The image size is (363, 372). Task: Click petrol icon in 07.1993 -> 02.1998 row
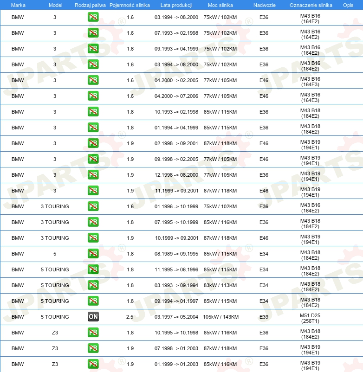93,33
